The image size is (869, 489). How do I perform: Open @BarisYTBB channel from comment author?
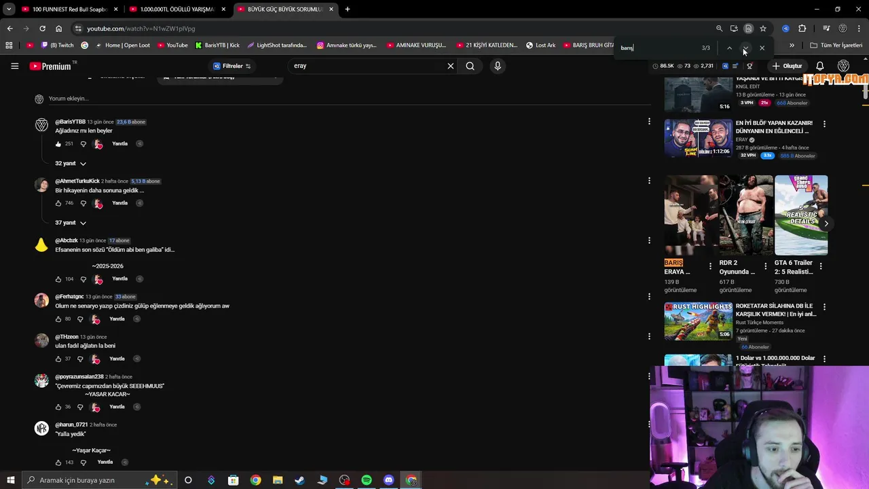tap(70, 122)
